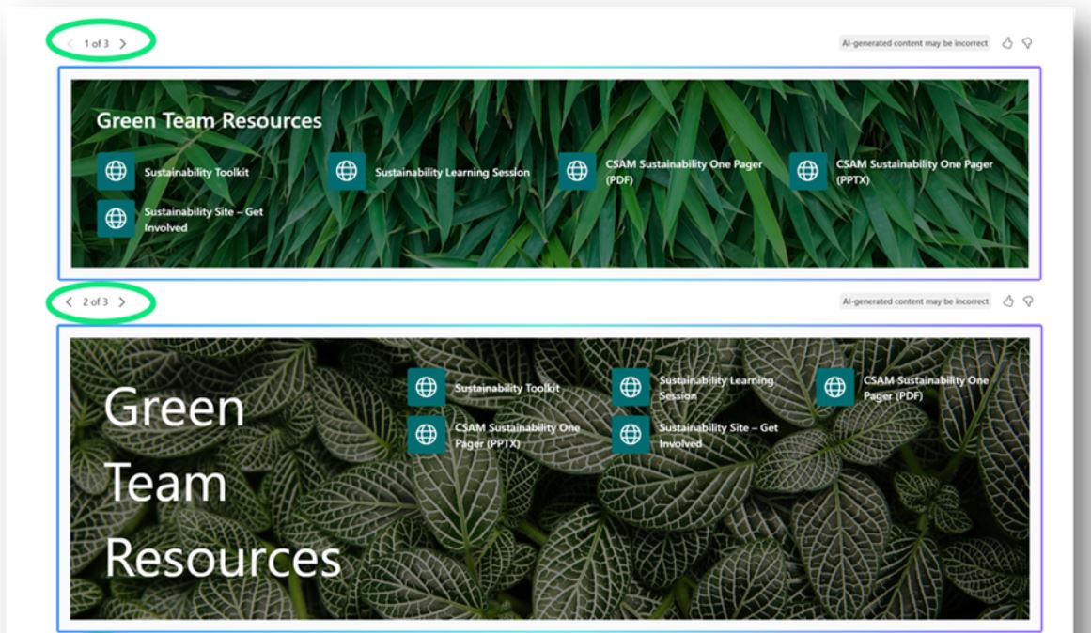Select the globe icon for CSAM Sustainability One Pager (PDF)
Image resolution: width=1091 pixels, height=633 pixels.
click(574, 172)
